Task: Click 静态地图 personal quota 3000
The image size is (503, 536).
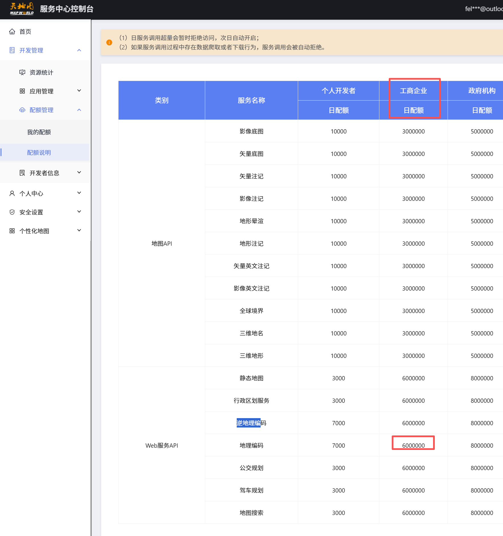Action: [x=338, y=378]
